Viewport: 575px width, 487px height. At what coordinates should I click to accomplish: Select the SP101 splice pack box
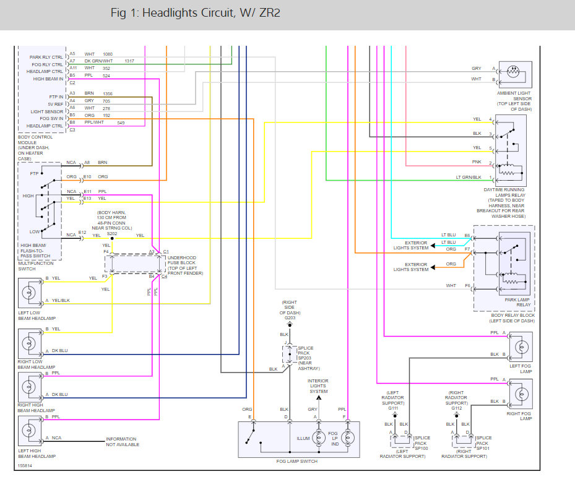click(x=464, y=441)
